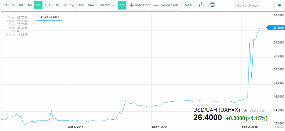
Task: Choose the YTD range
Action: coord(48,5)
